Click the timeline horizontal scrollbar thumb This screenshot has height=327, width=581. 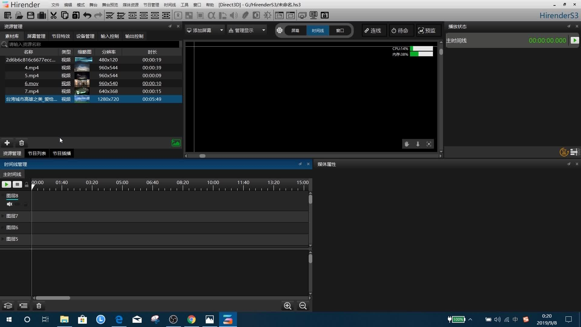coord(53,298)
